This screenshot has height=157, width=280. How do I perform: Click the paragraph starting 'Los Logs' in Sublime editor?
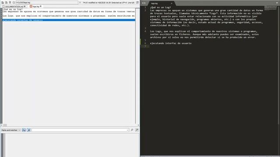[x=204, y=34]
